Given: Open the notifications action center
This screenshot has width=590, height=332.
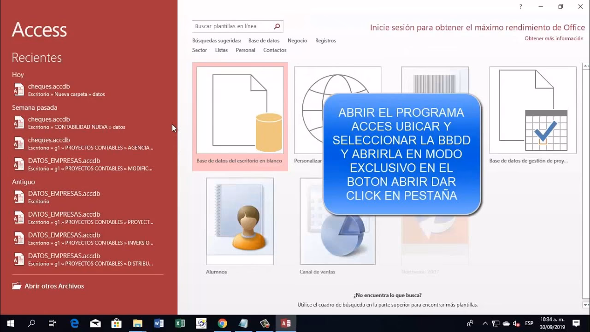Looking at the screenshot, I should [x=576, y=323].
